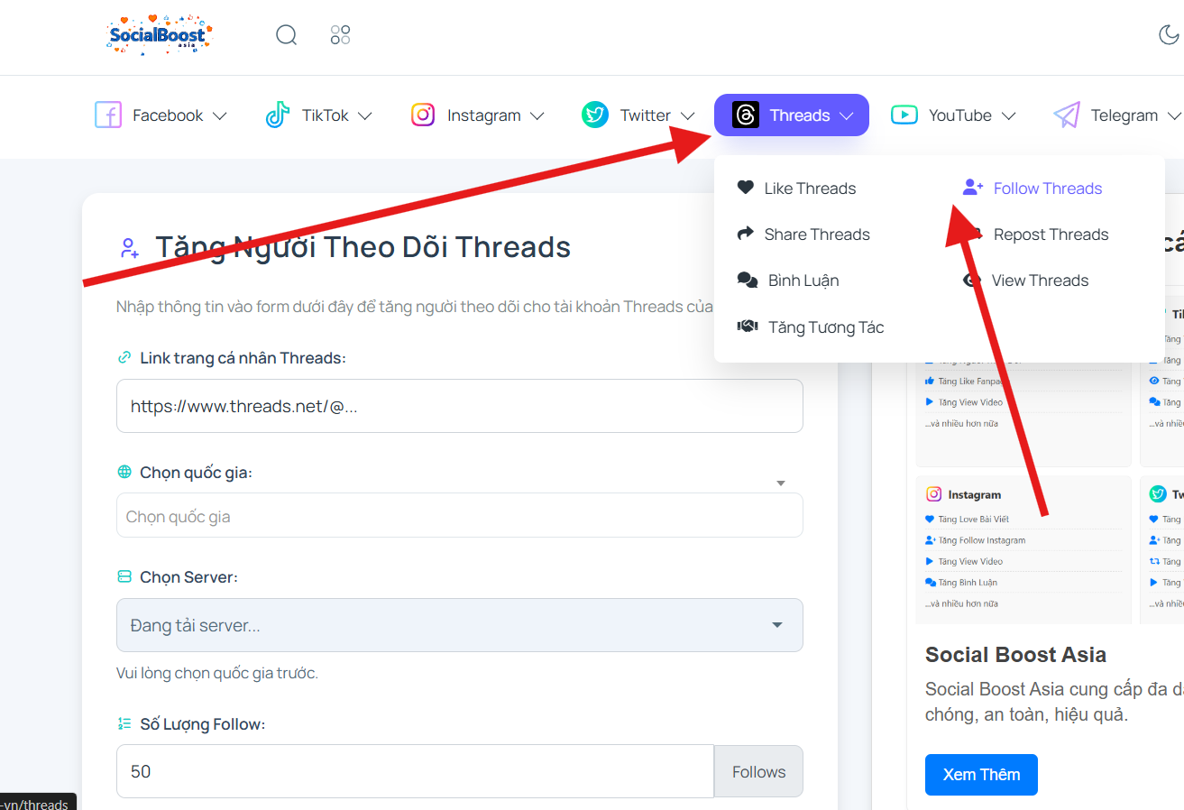Click the TikTok icon in navigation
Viewport: 1184px width, 810px height.
(278, 115)
